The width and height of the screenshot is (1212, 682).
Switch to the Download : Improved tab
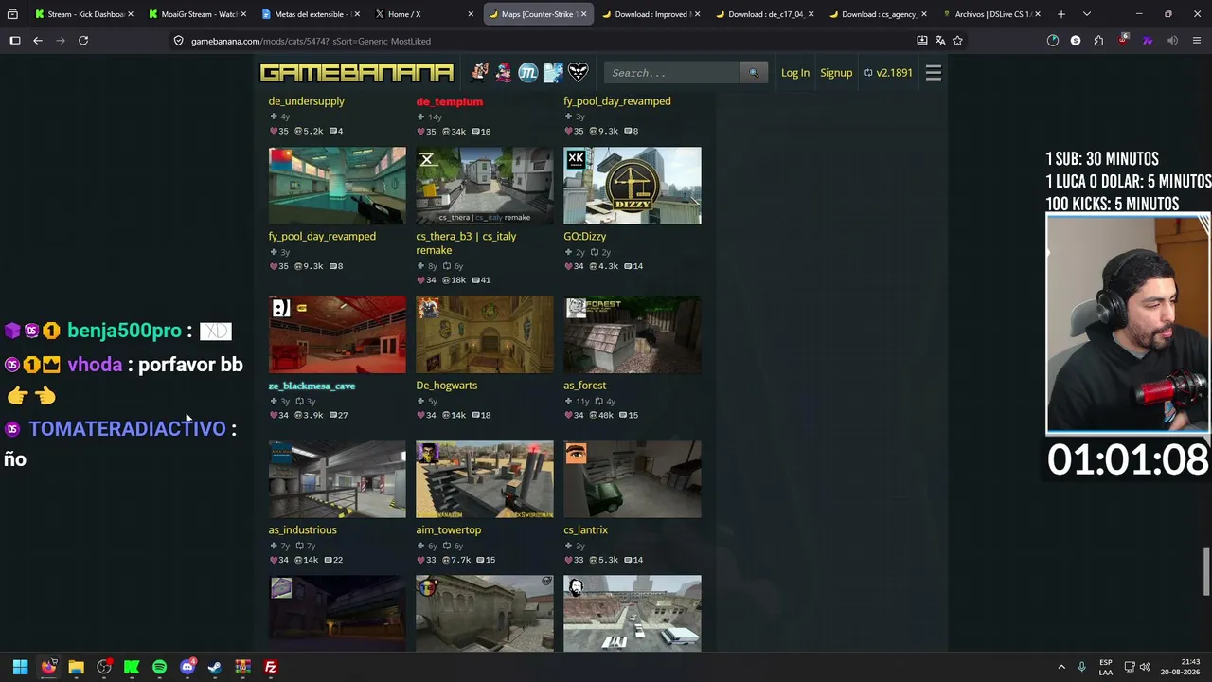point(649,14)
